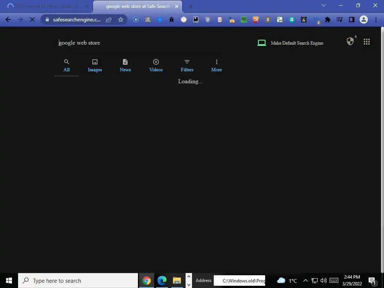The width and height of the screenshot is (384, 288).
Task: Open the black bug extension icon
Action: (x=171, y=19)
